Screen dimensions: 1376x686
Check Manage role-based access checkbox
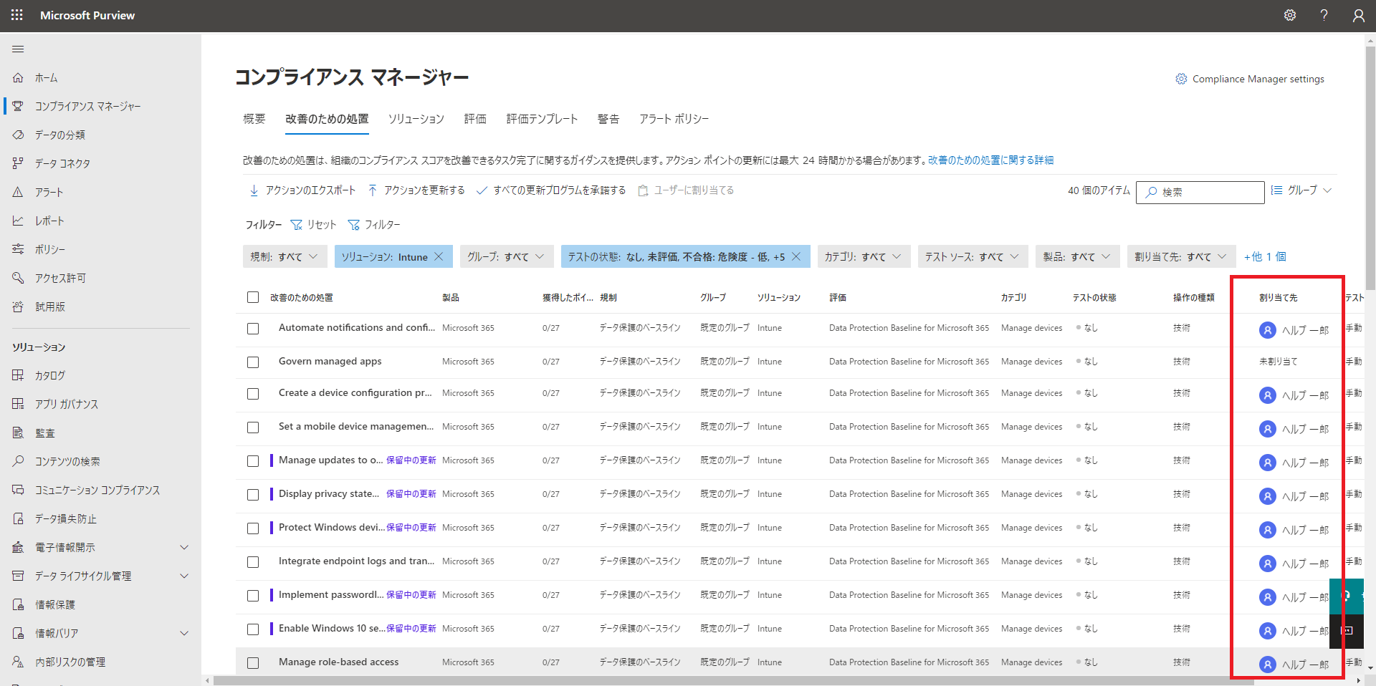253,663
